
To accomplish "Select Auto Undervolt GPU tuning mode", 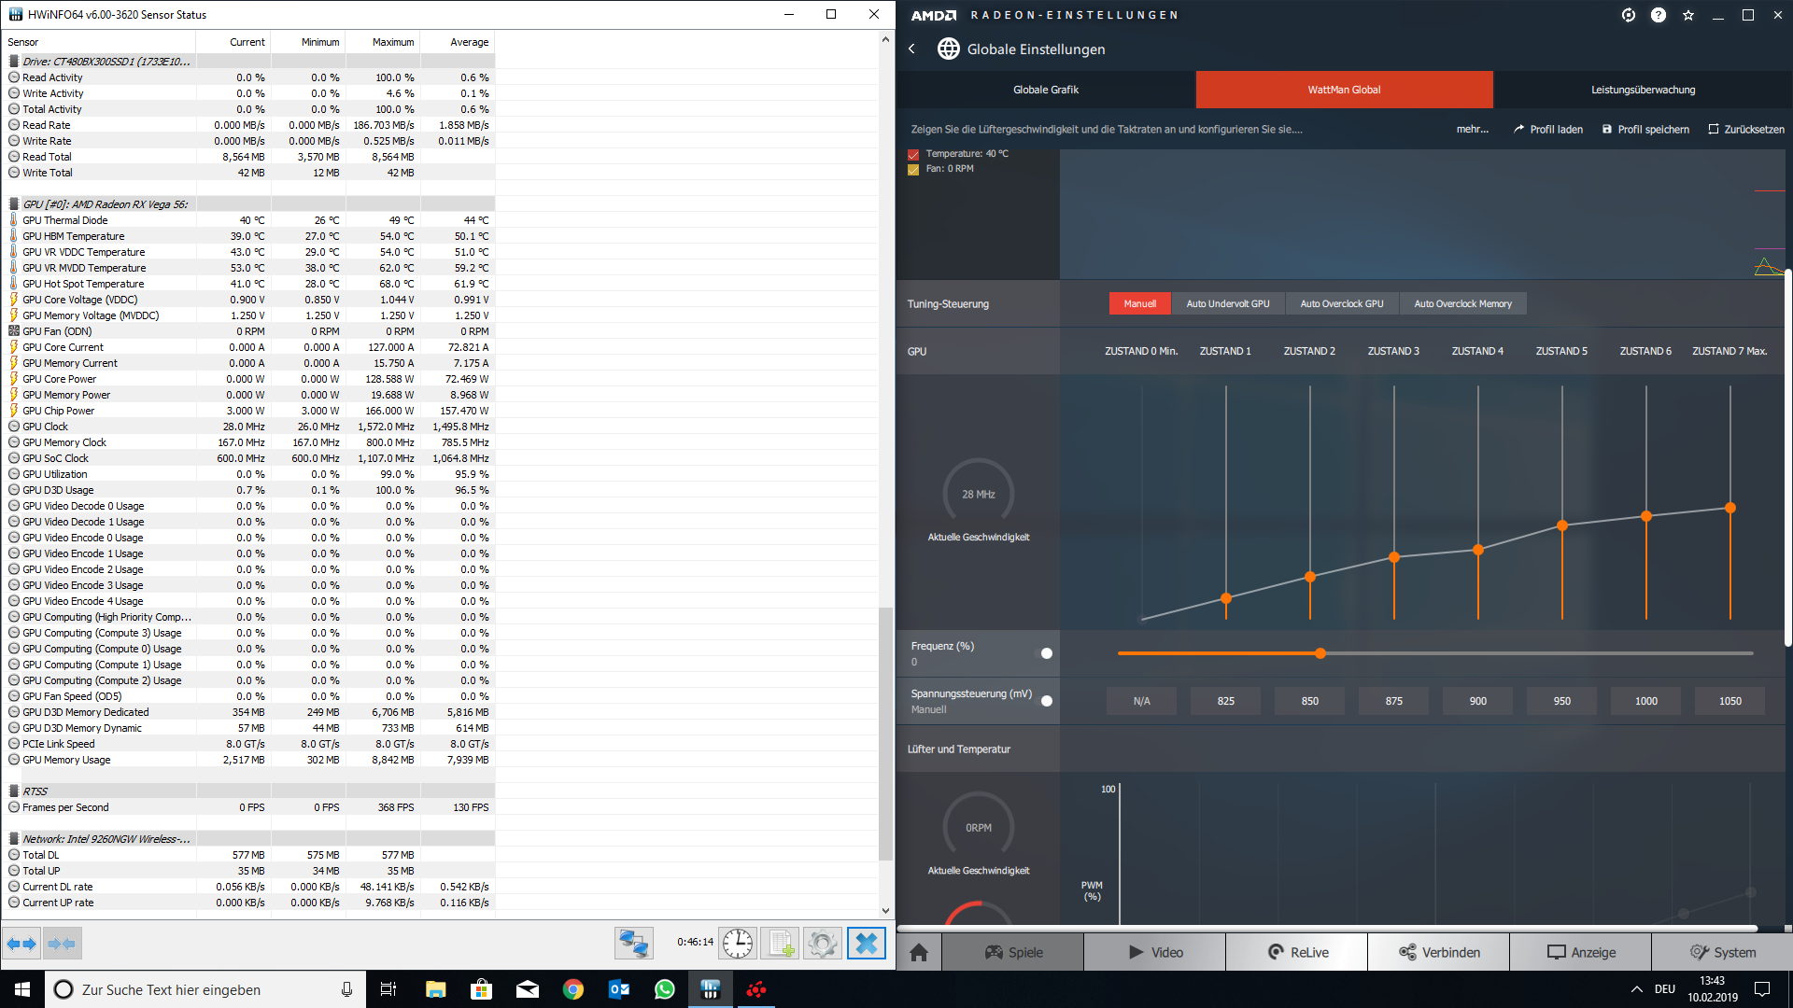I will (1227, 304).
